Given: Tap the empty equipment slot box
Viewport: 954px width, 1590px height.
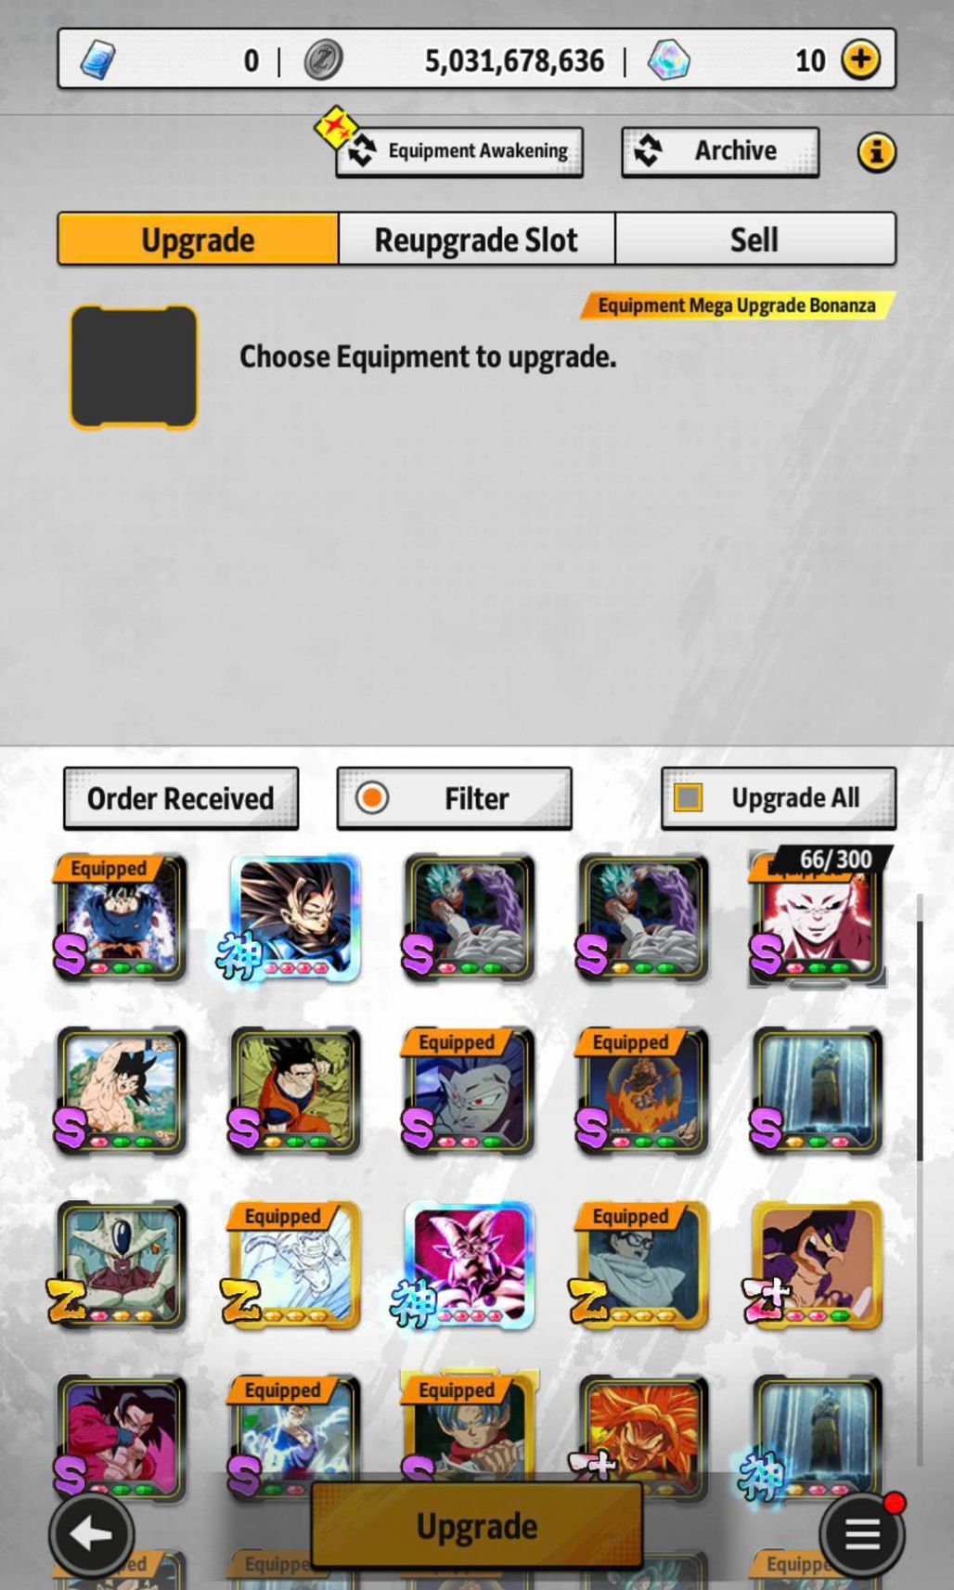Looking at the screenshot, I should (134, 368).
